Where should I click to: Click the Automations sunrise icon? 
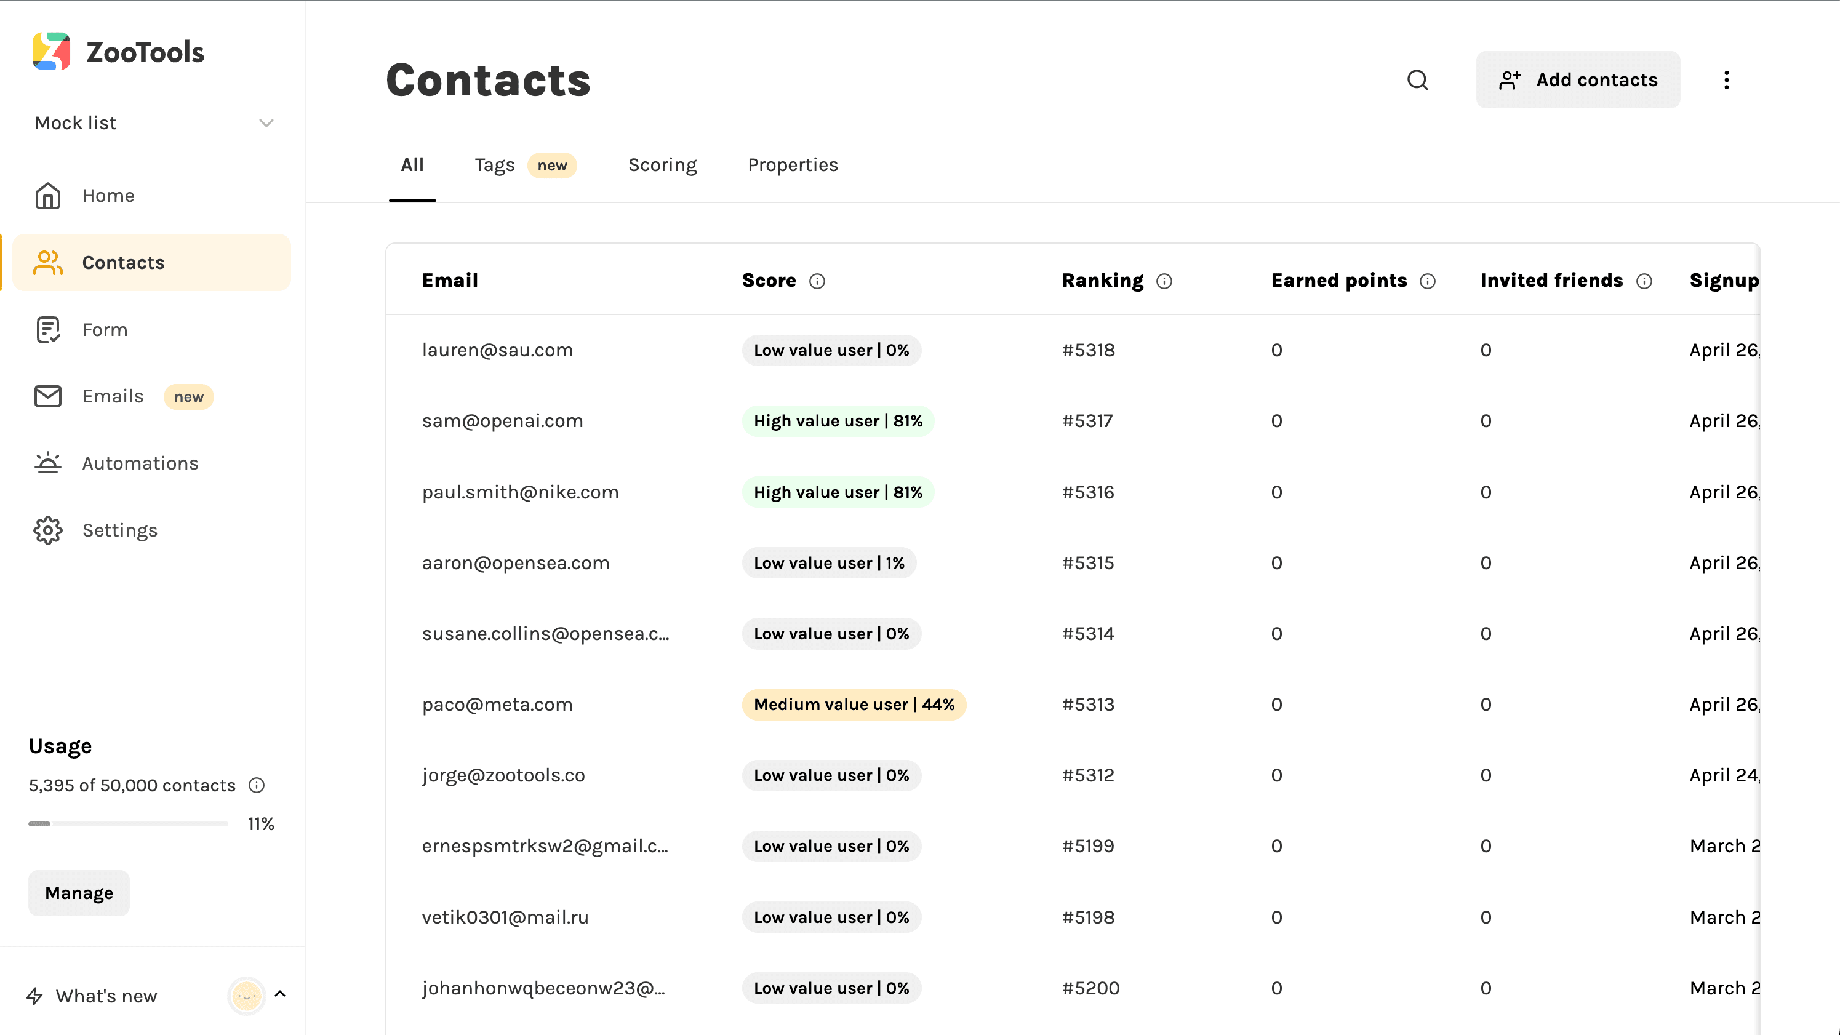(48, 463)
